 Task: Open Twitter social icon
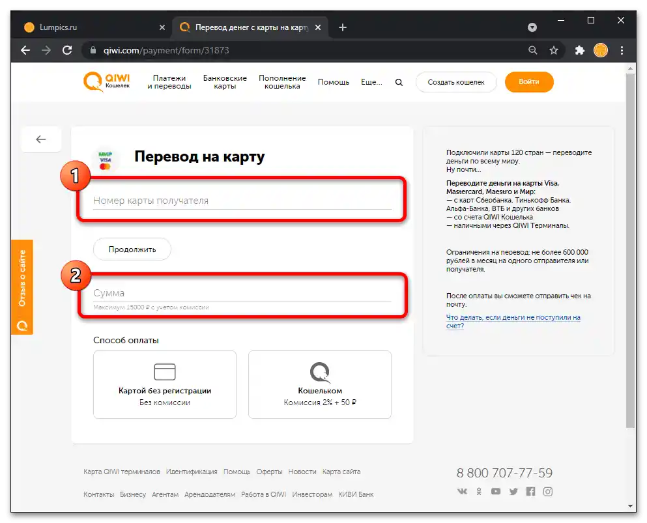click(x=513, y=491)
